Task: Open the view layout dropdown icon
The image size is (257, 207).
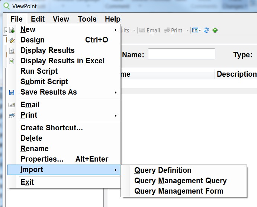Action: (196, 31)
